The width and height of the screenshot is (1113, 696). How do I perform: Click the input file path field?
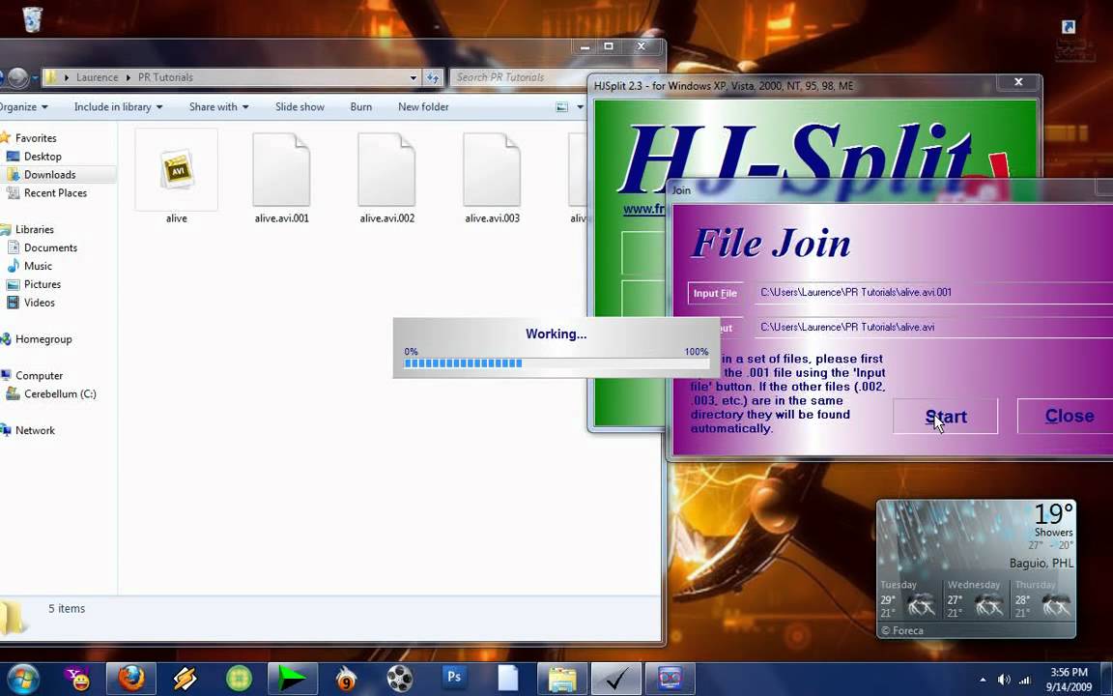click(932, 293)
